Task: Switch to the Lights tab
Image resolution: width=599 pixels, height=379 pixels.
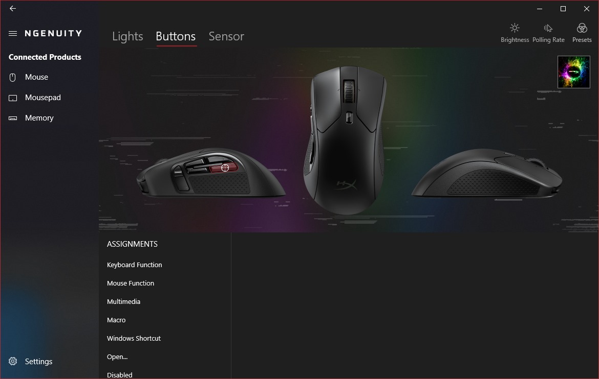Action: coord(127,36)
